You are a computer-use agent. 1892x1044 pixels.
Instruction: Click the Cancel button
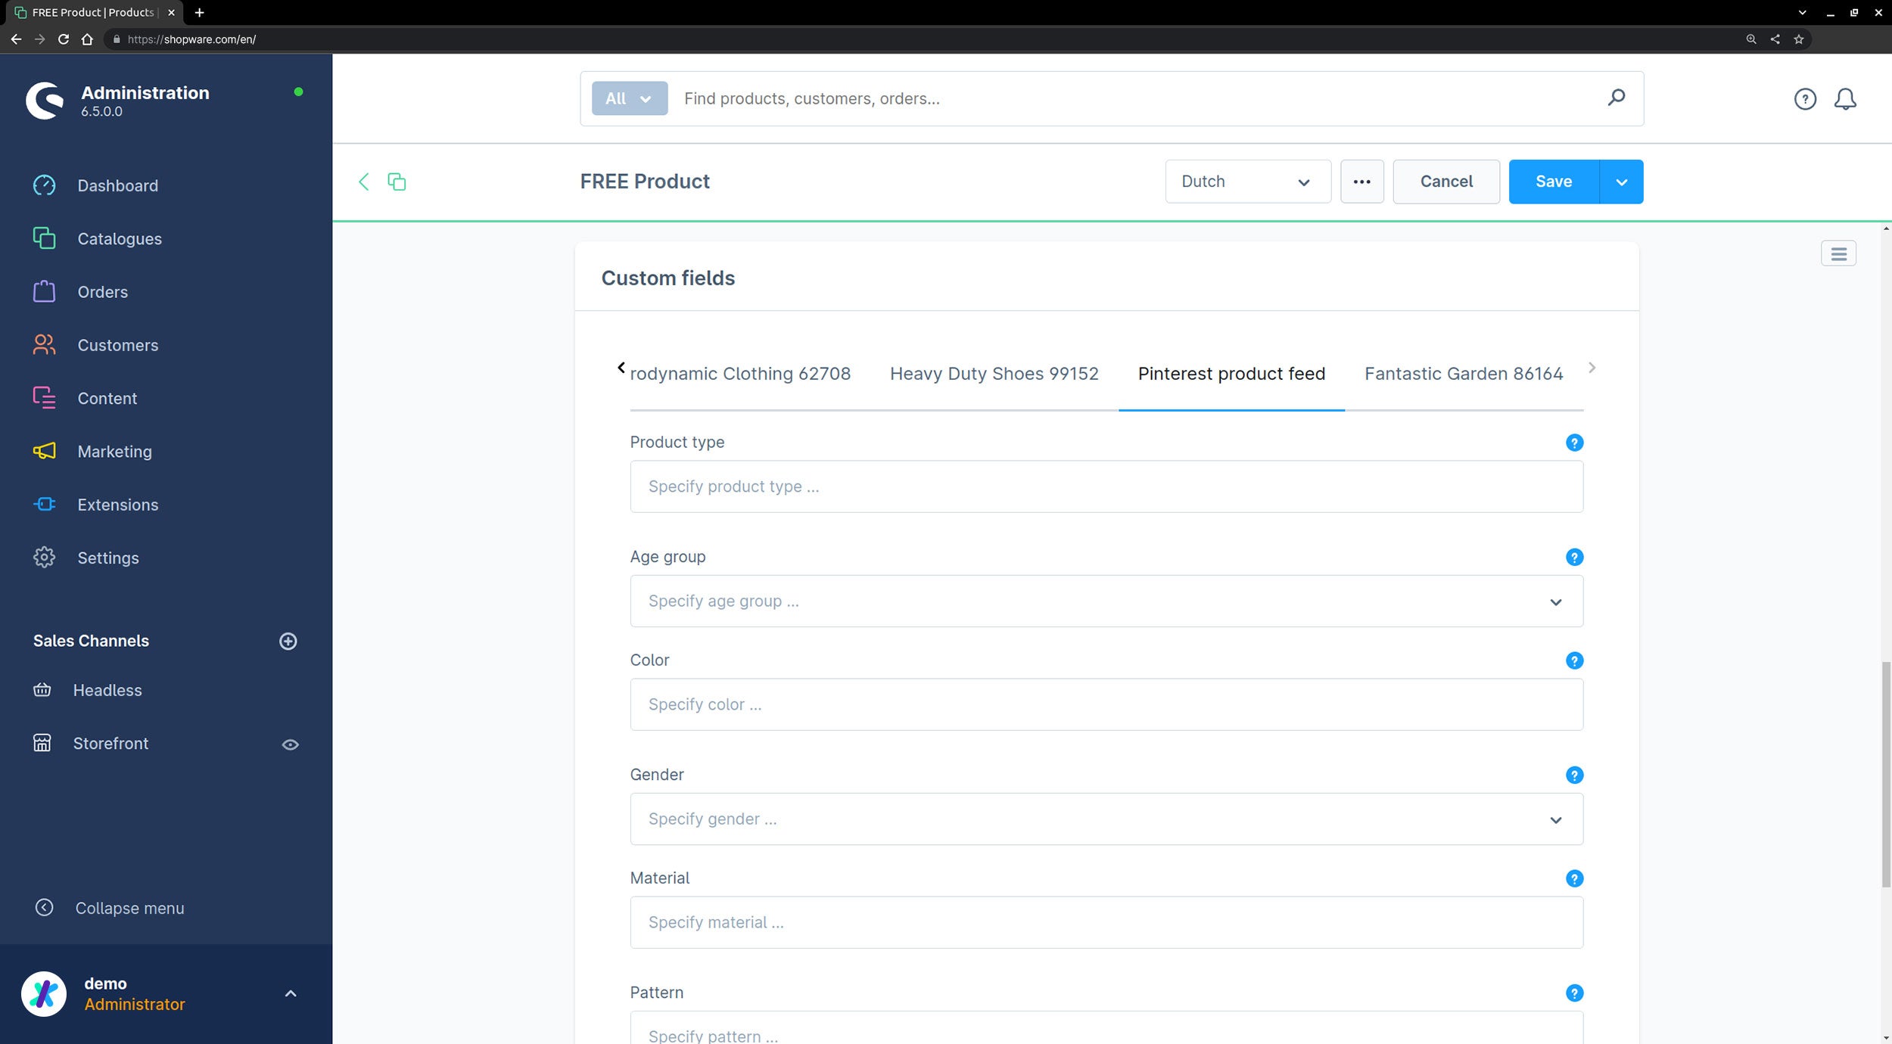[1445, 182]
